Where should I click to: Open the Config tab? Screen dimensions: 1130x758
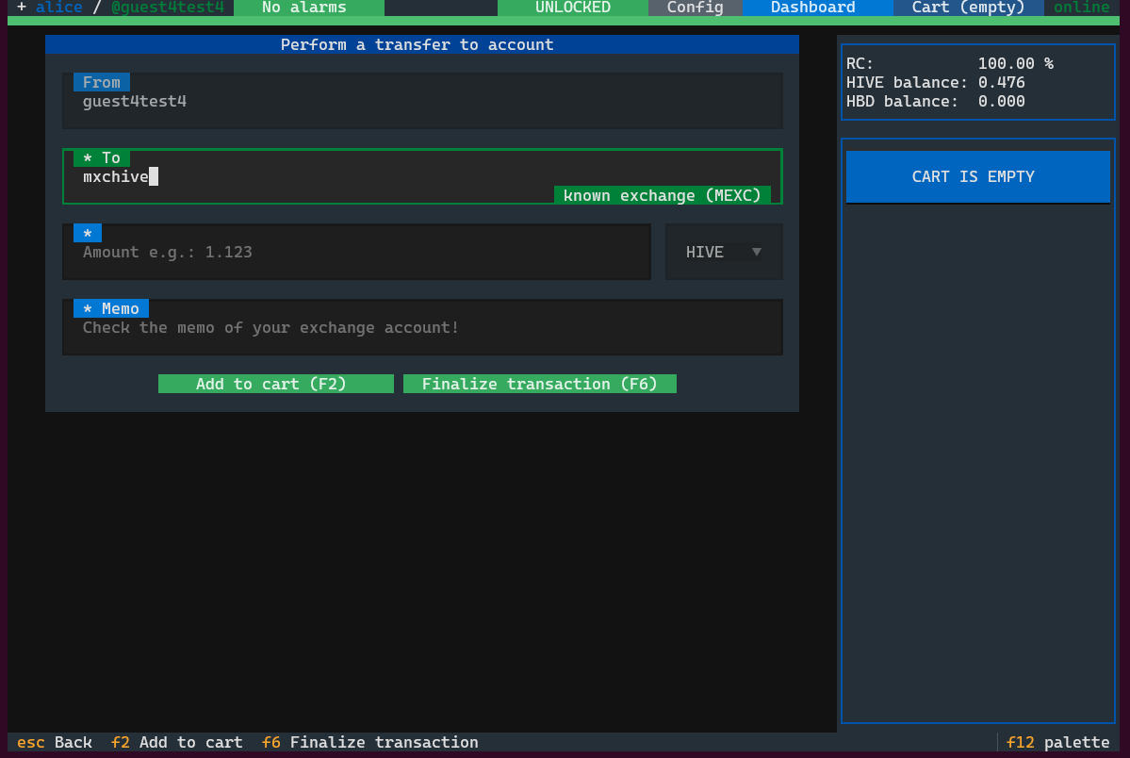[695, 8]
